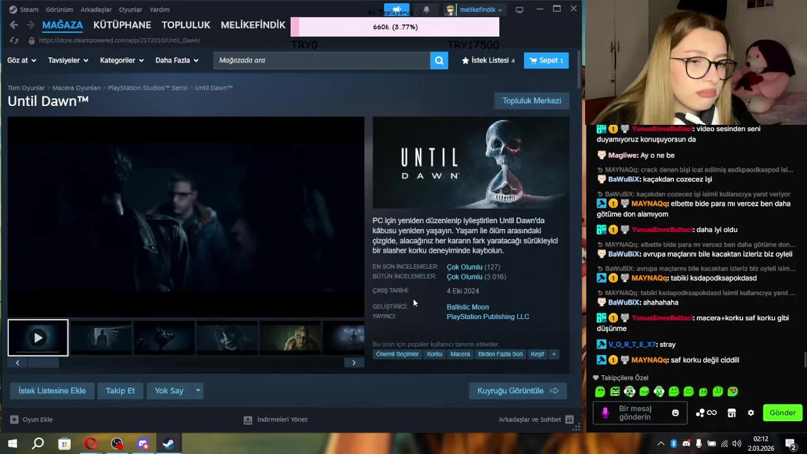
Task: Click the Yok Say button
Action: [x=169, y=391]
